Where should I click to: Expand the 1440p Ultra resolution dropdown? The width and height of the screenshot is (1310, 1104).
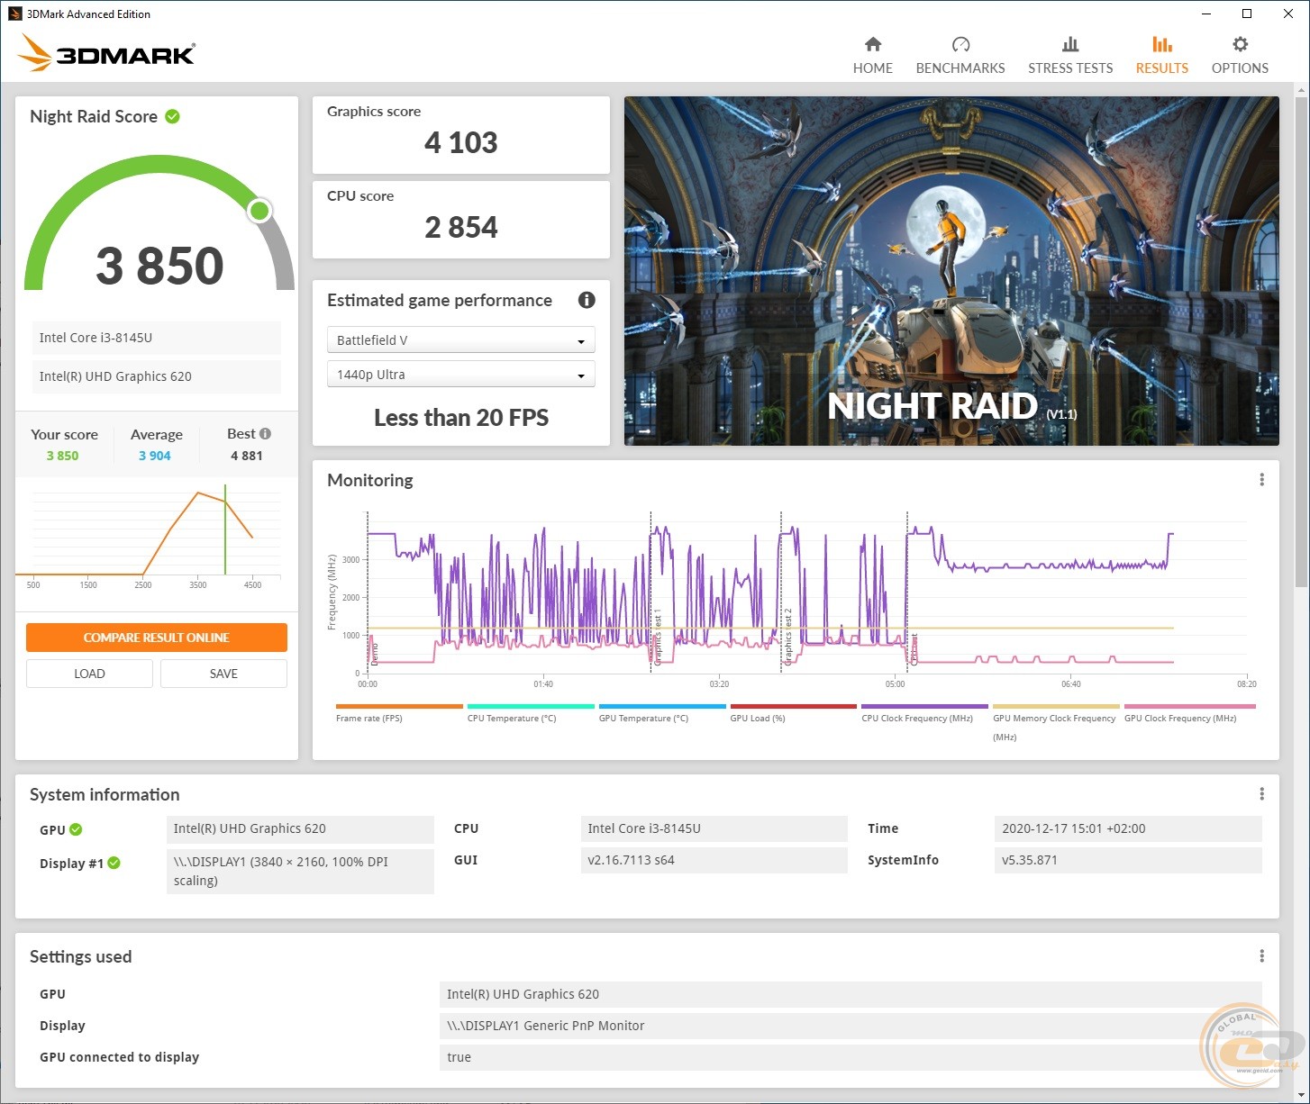click(x=460, y=375)
